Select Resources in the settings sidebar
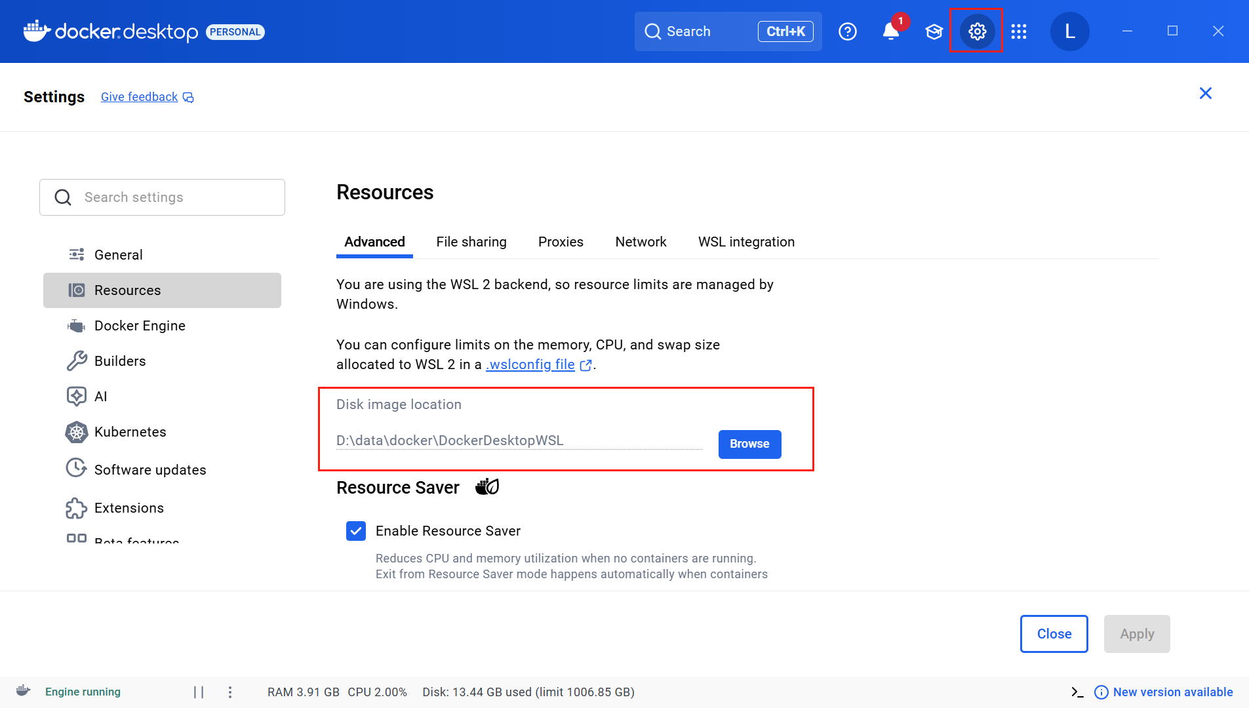 (162, 290)
